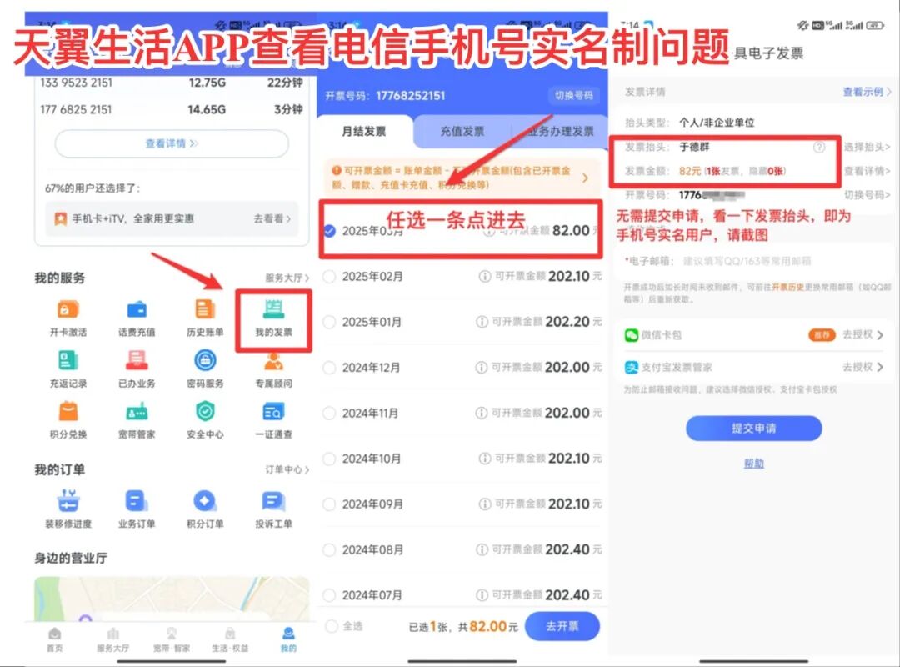Screen dimensions: 900x667
Task: Enable the 全选 checkbox
Action: tap(330, 626)
